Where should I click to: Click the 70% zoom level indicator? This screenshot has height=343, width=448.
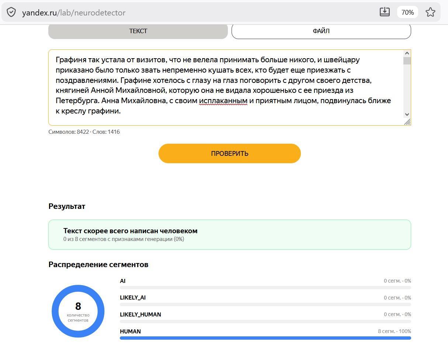coord(407,12)
